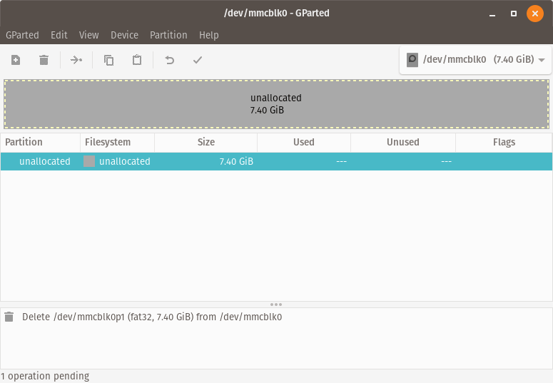The width and height of the screenshot is (553, 383).
Task: Click the Copy partition icon
Action: [x=108, y=60]
